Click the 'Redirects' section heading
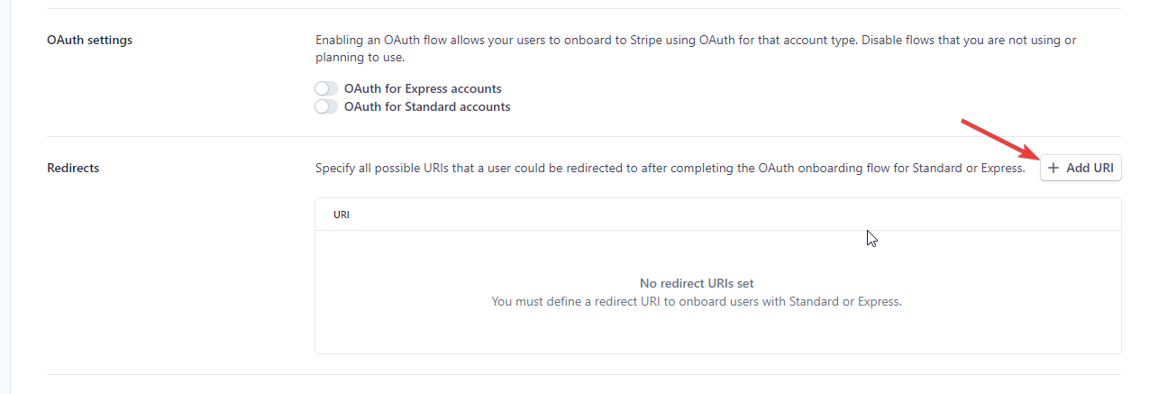The image size is (1149, 394). pos(73,168)
